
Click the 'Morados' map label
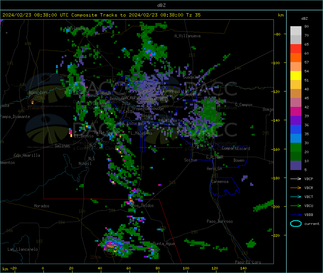coord(42,206)
